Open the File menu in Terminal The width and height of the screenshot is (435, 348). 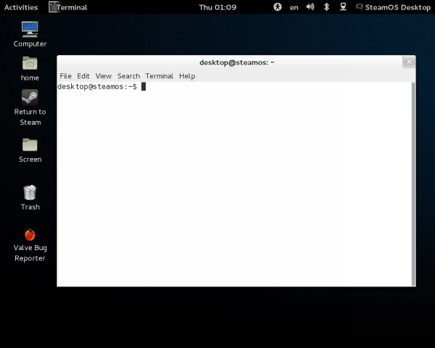pos(65,76)
